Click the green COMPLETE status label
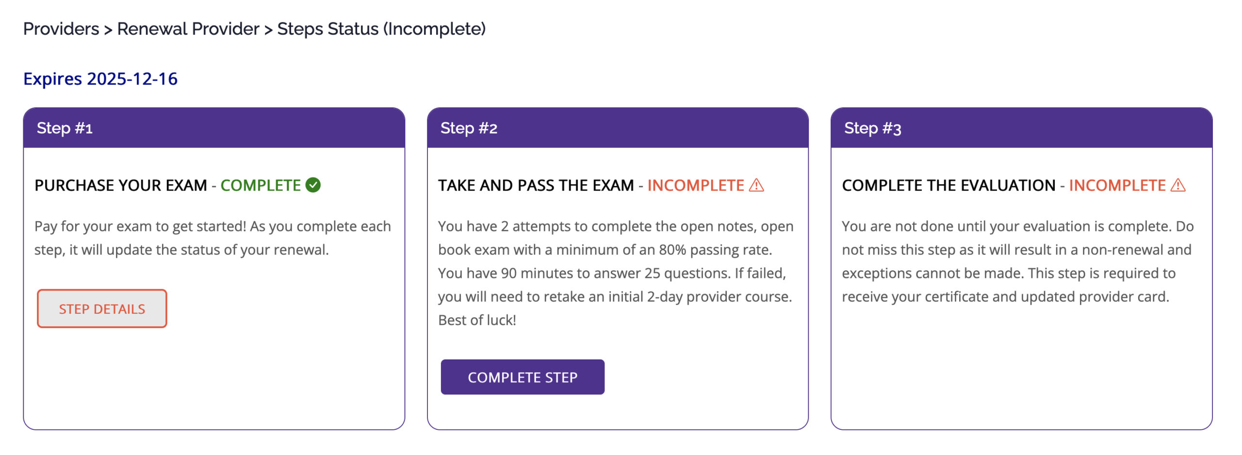 261,185
